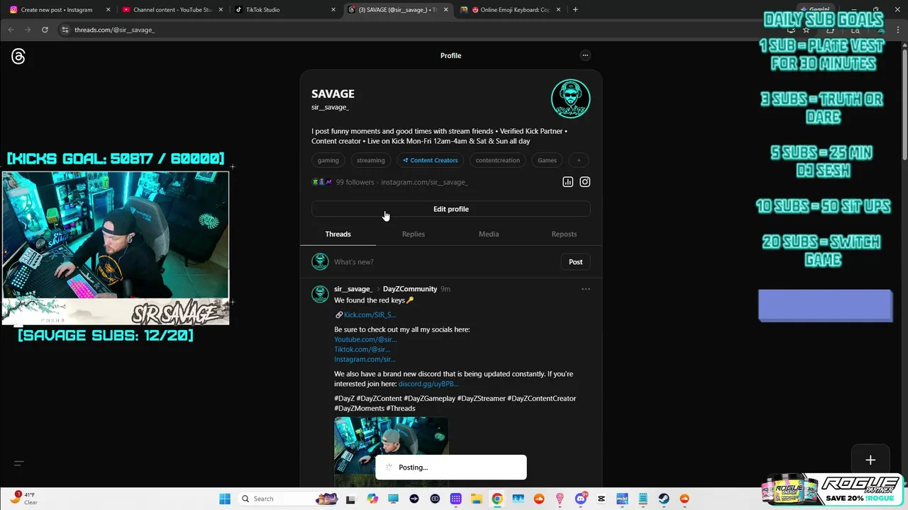Open Copilot from the taskbar
This screenshot has height=510, width=908.
(372, 499)
